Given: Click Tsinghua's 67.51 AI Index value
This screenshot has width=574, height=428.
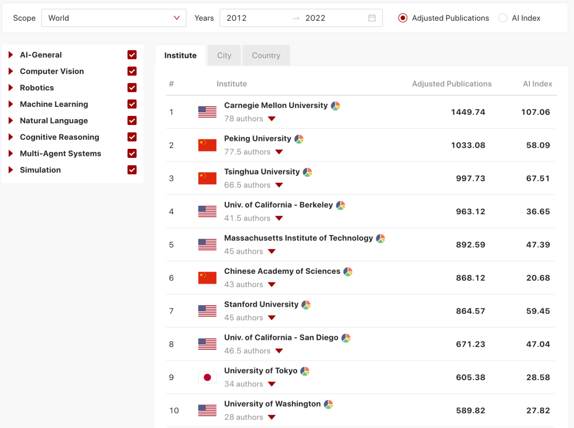Looking at the screenshot, I should pyautogui.click(x=538, y=178).
